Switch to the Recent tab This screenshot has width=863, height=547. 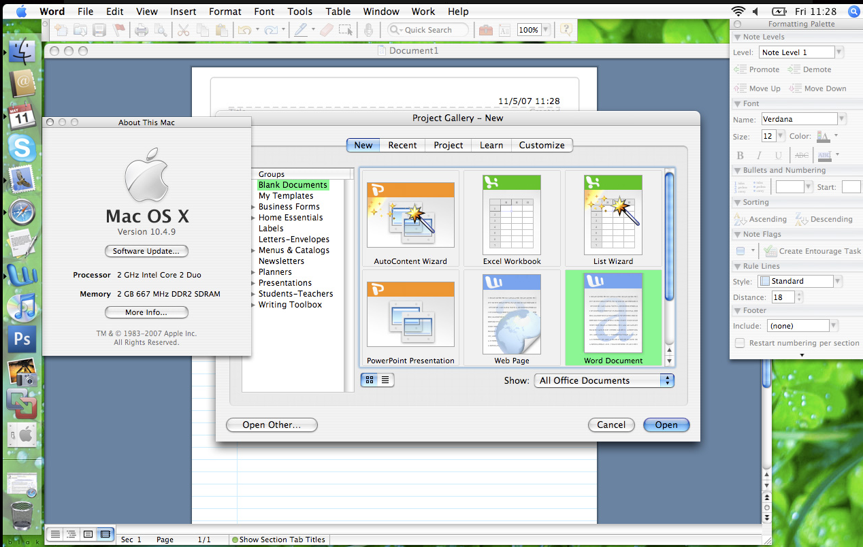coord(402,145)
